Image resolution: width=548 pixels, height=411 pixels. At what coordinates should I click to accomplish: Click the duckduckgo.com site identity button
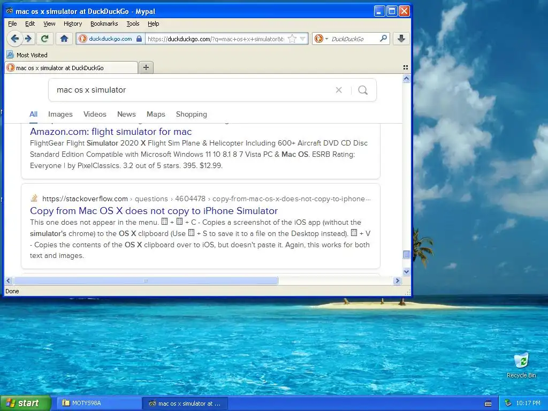coord(110,39)
